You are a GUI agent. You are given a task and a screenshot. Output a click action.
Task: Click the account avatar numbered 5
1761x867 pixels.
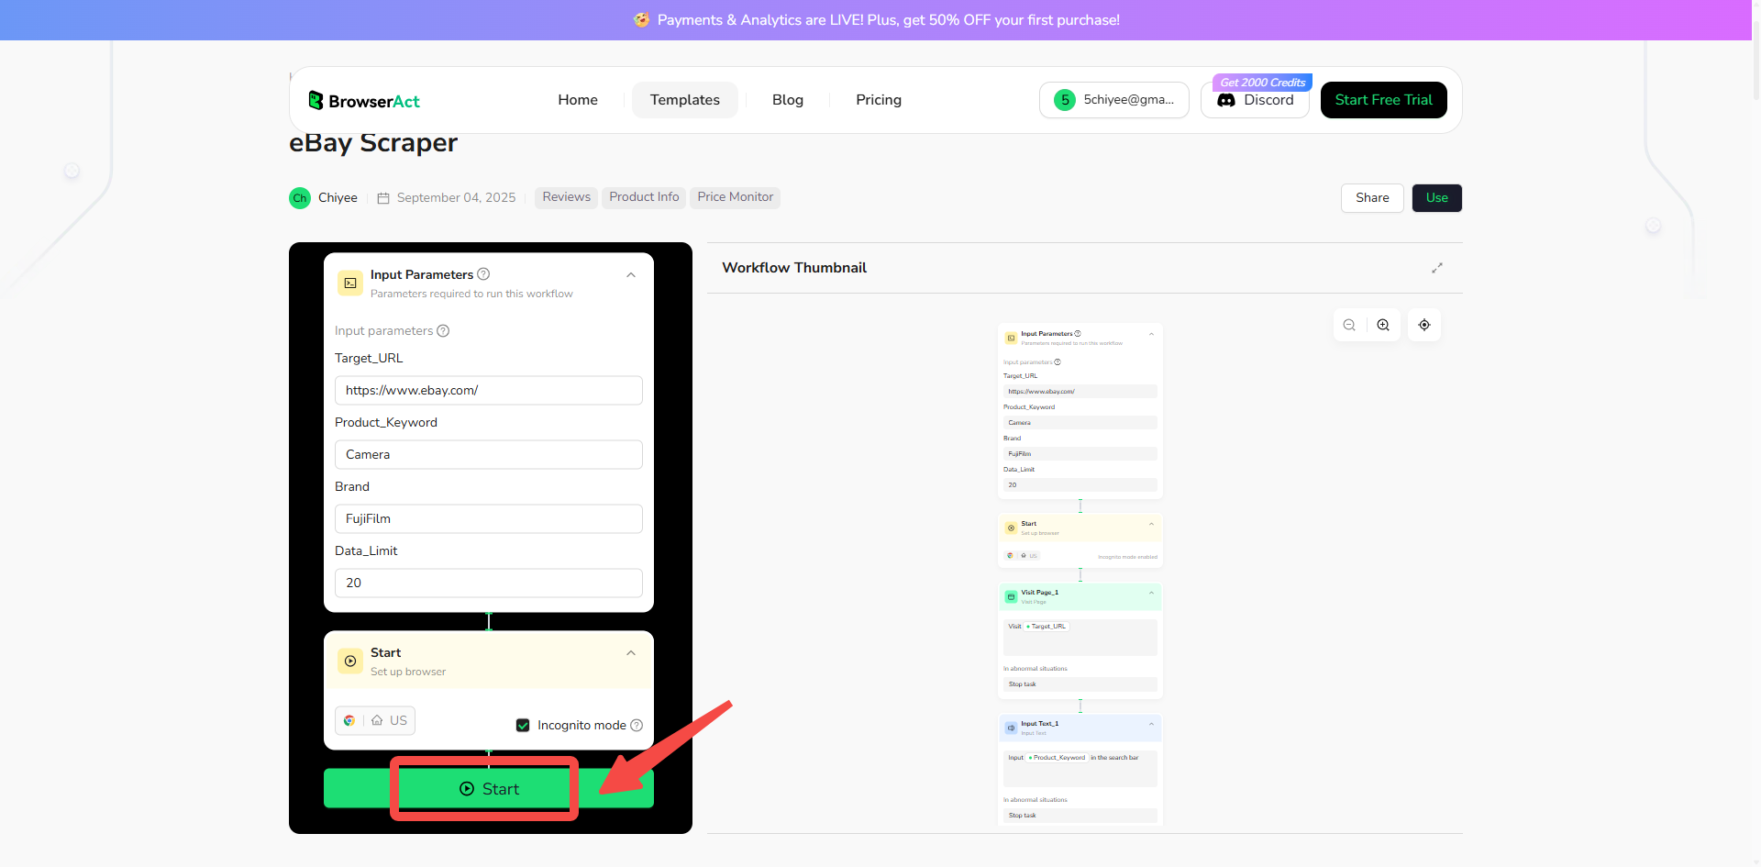pyautogui.click(x=1065, y=100)
